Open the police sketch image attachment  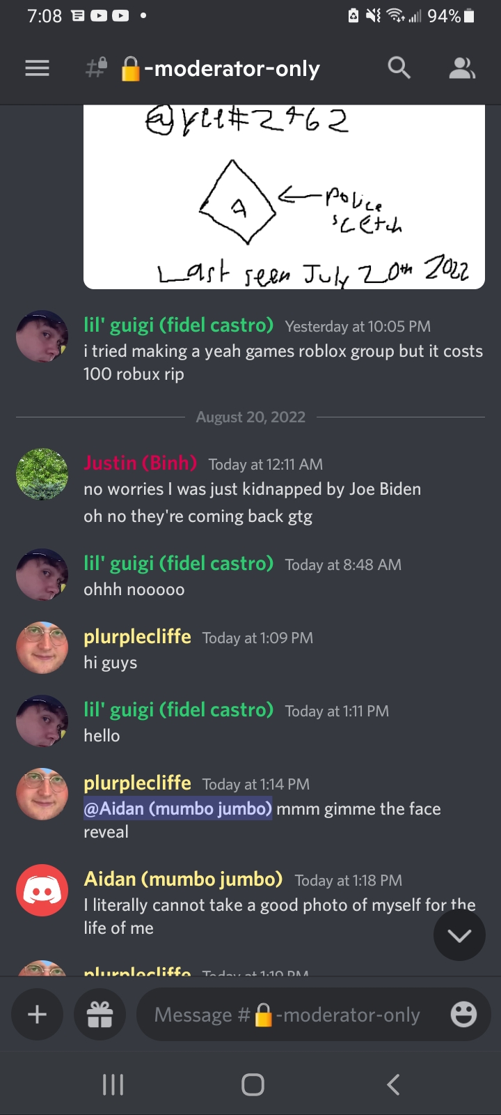[284, 197]
